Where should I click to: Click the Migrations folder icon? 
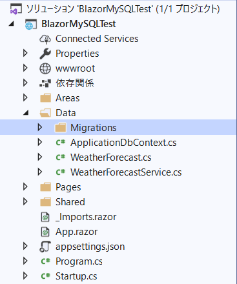60,128
